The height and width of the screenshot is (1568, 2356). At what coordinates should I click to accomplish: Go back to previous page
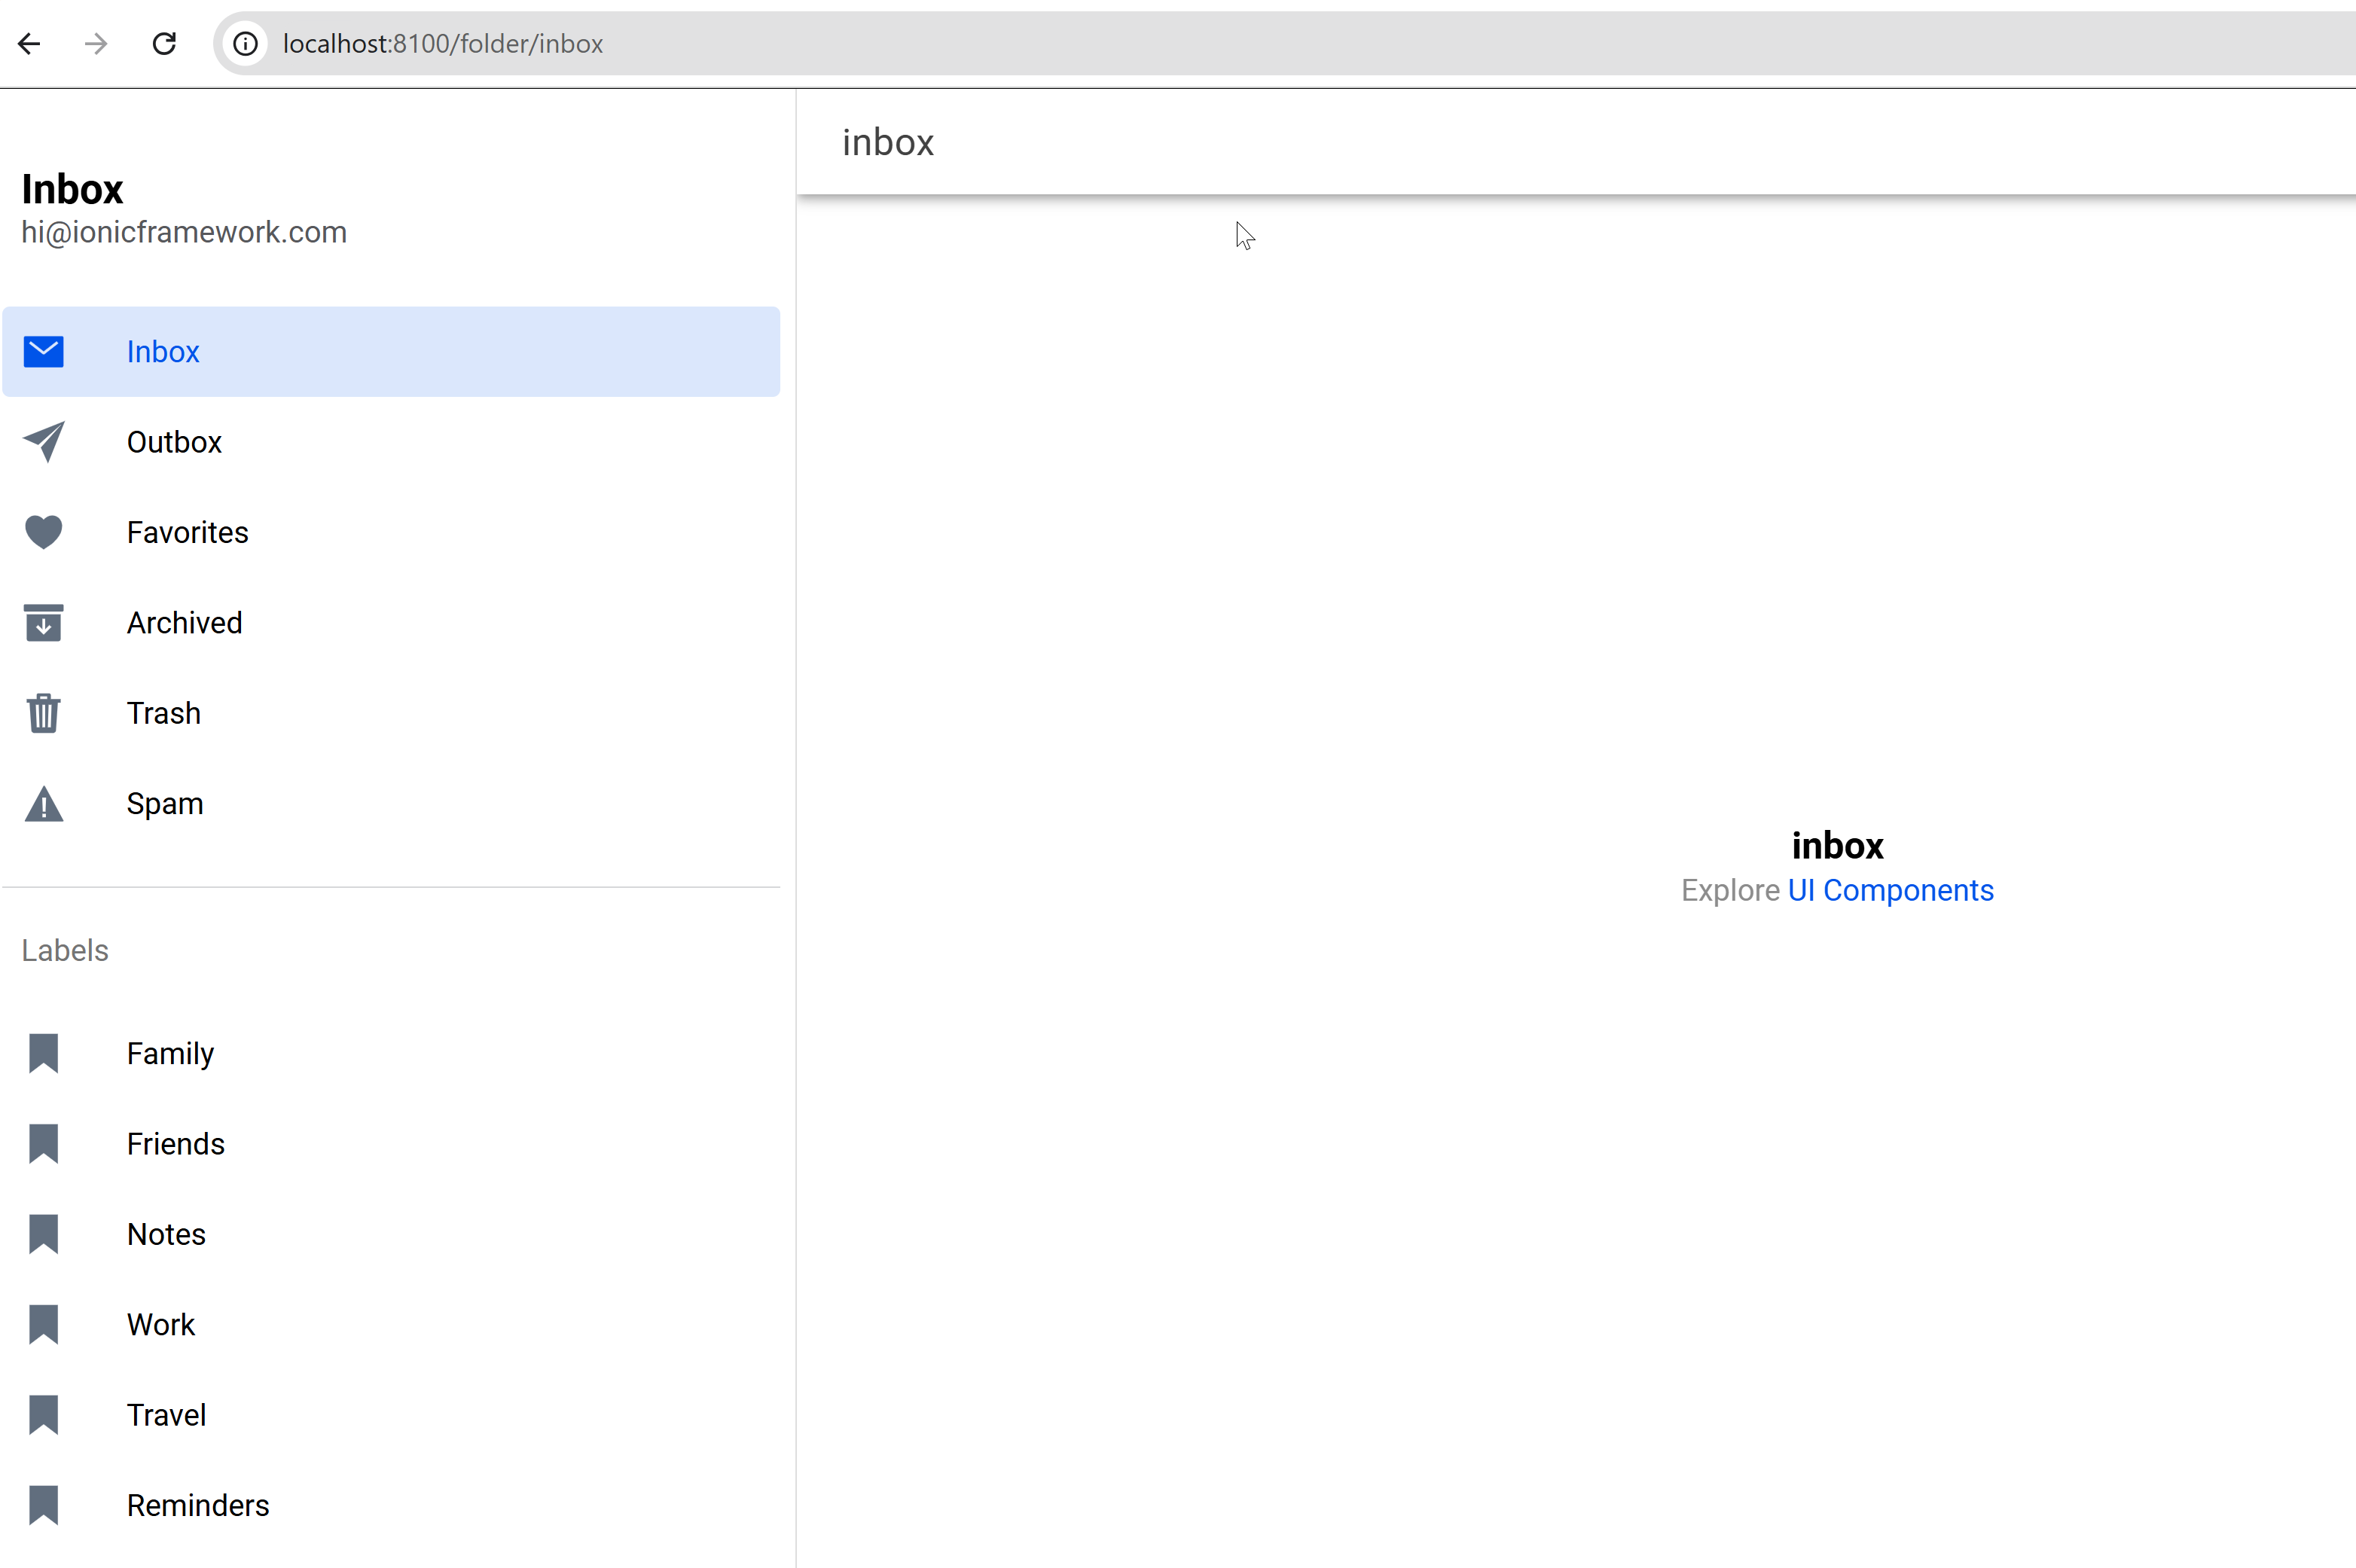click(30, 44)
